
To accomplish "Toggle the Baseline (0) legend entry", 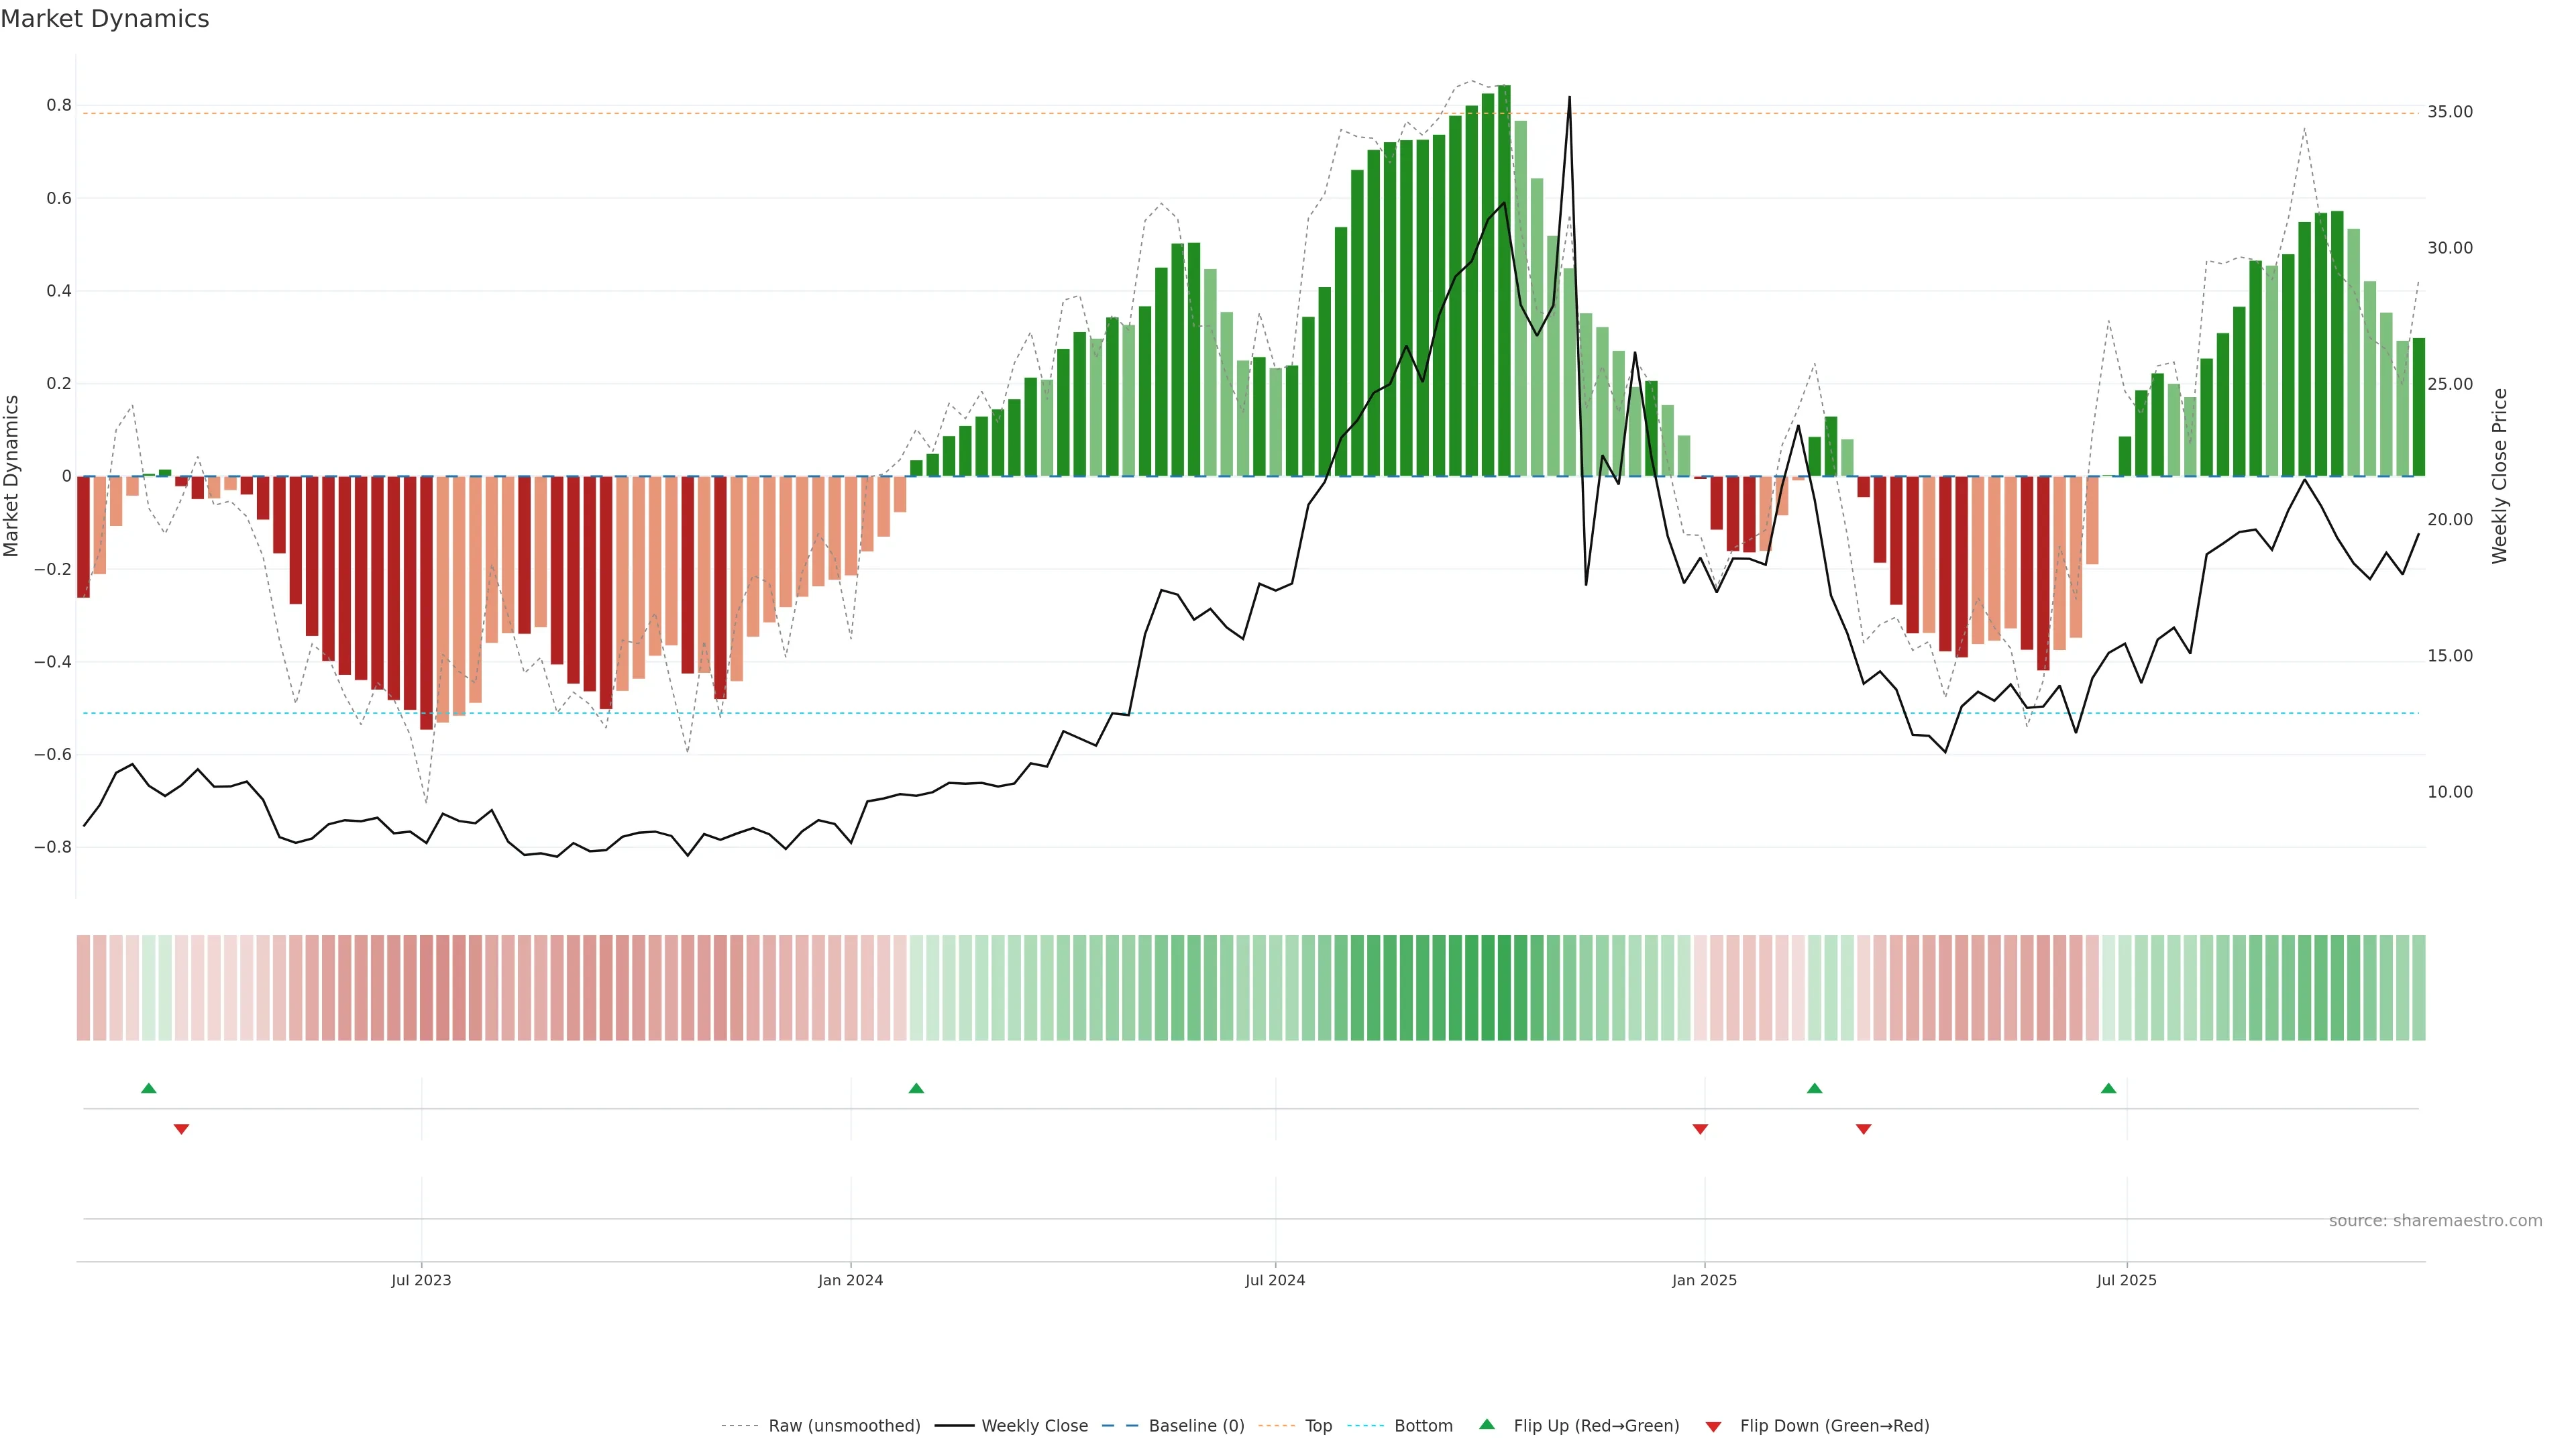I will pyautogui.click(x=1196, y=1426).
